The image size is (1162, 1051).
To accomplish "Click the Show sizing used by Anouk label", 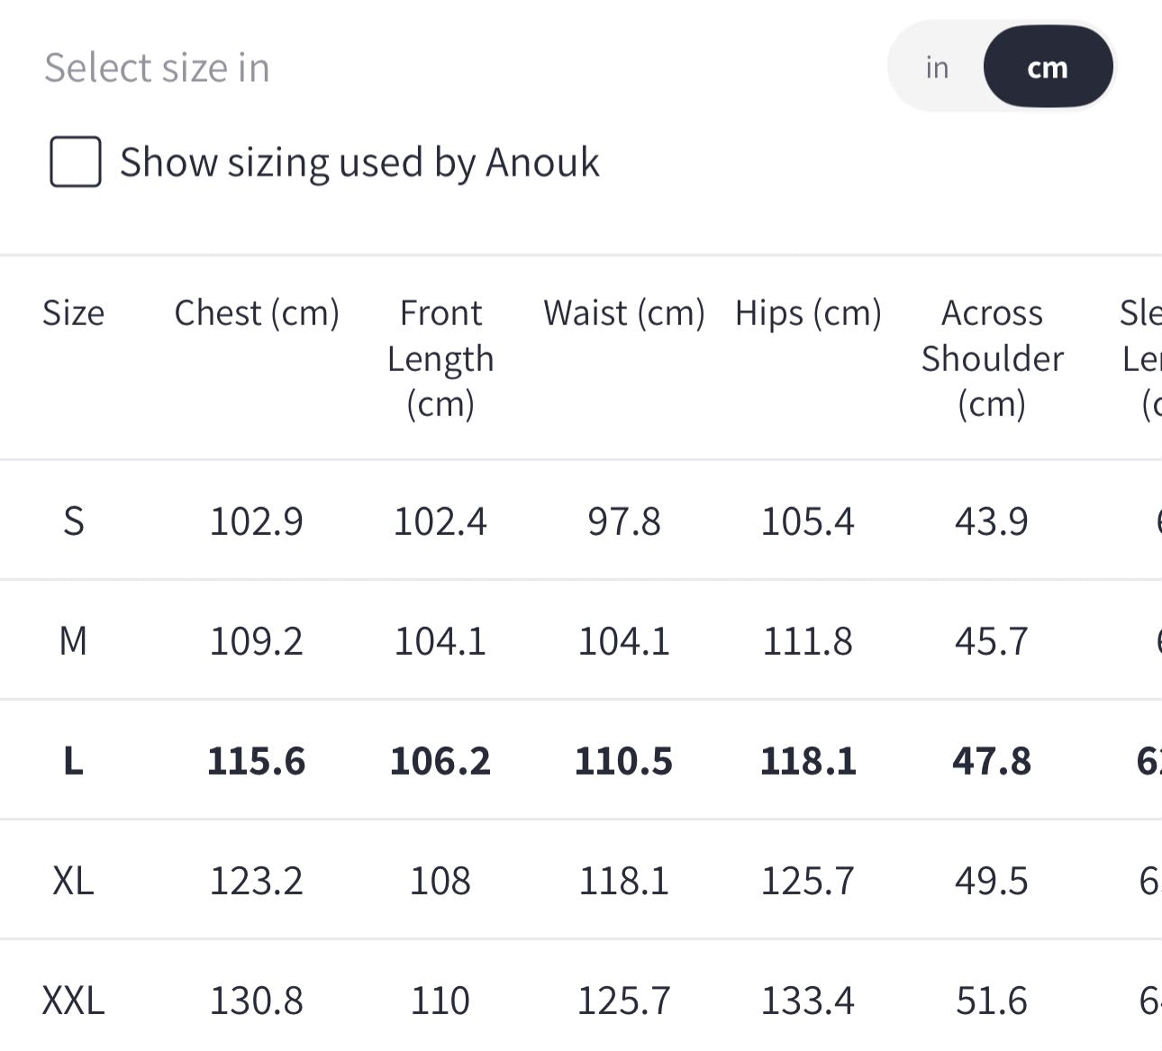I will pyautogui.click(x=359, y=163).
